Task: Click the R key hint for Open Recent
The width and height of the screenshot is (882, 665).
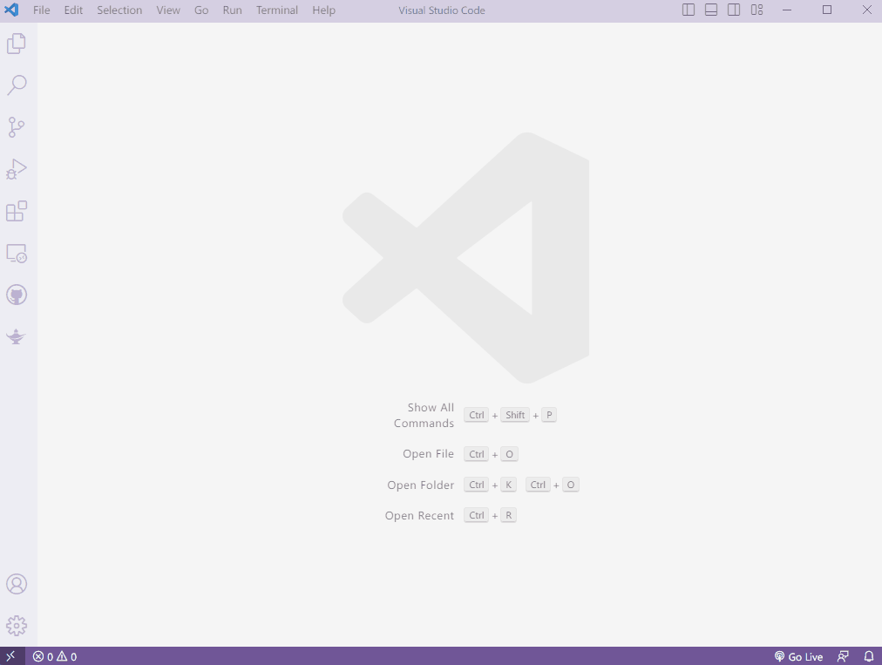Action: pos(508,515)
